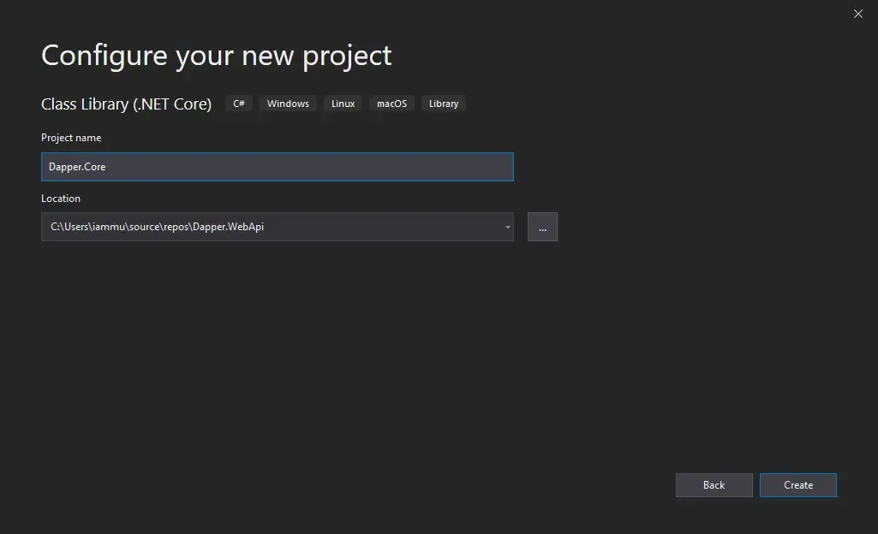Screen dimensions: 878x534
Task: Click the Project name label
Action: pos(70,137)
